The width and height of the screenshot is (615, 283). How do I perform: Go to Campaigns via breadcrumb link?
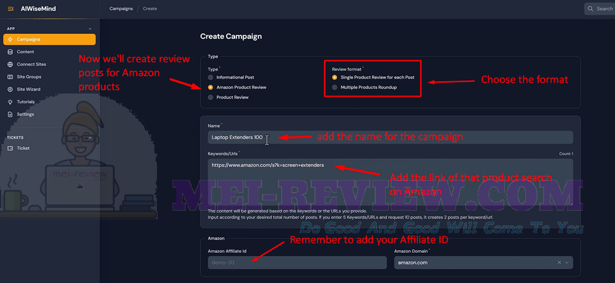(121, 8)
